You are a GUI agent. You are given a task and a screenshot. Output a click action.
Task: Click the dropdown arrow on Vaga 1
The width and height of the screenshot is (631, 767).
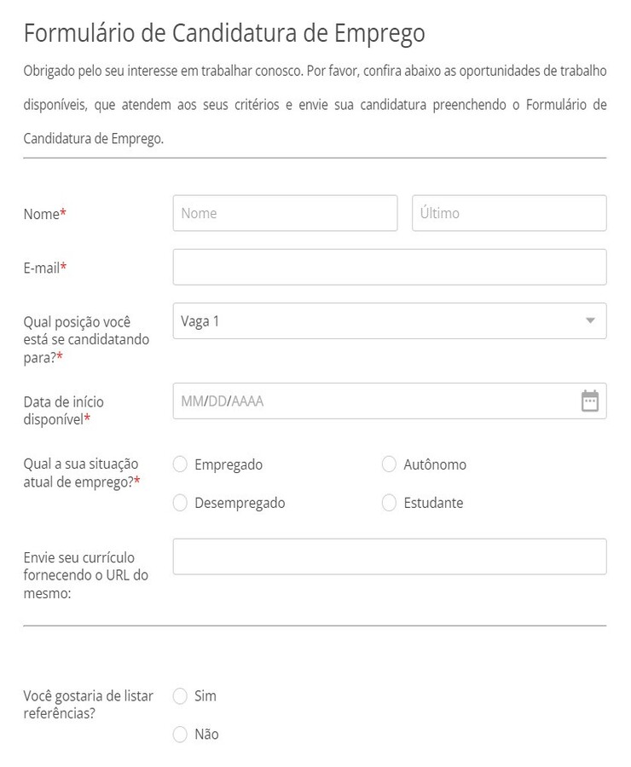[x=588, y=321]
